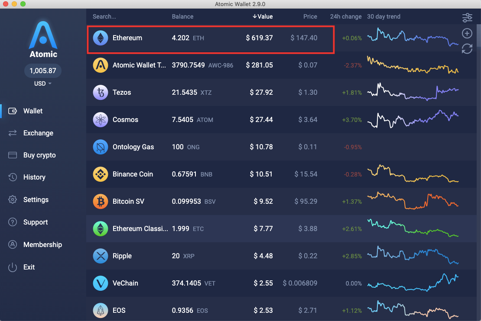Click the Exit power icon
481x321 pixels.
(13, 267)
